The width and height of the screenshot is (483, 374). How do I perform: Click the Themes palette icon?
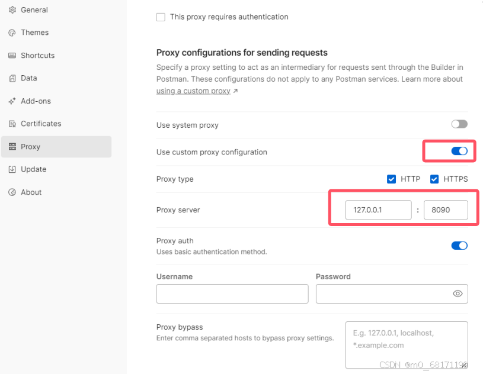[x=12, y=33]
